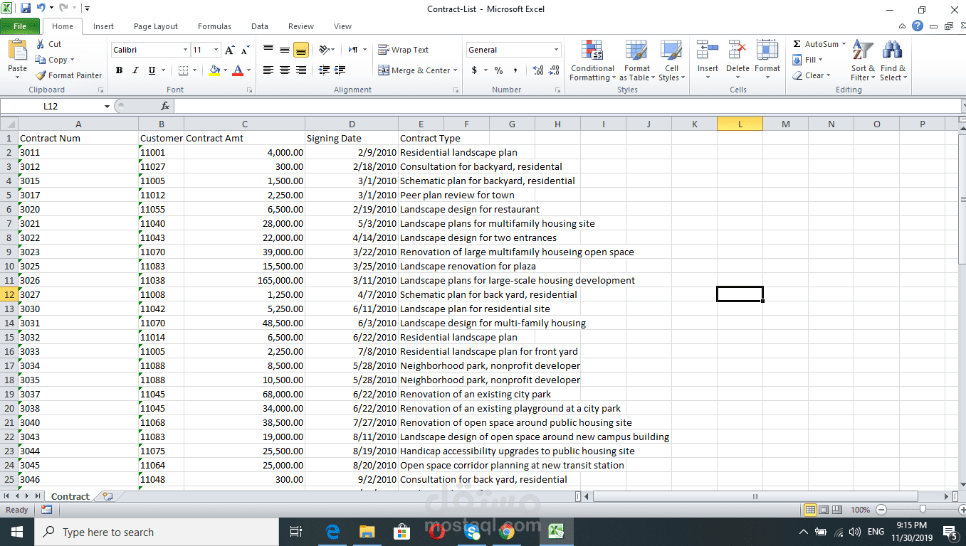Screen dimensions: 966x546
Task: Open the Name Box dropdown arrow
Action: [x=107, y=106]
